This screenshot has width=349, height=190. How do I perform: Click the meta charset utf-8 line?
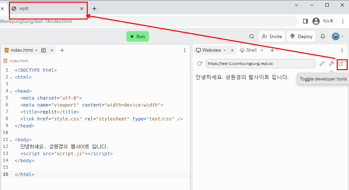(x=51, y=98)
